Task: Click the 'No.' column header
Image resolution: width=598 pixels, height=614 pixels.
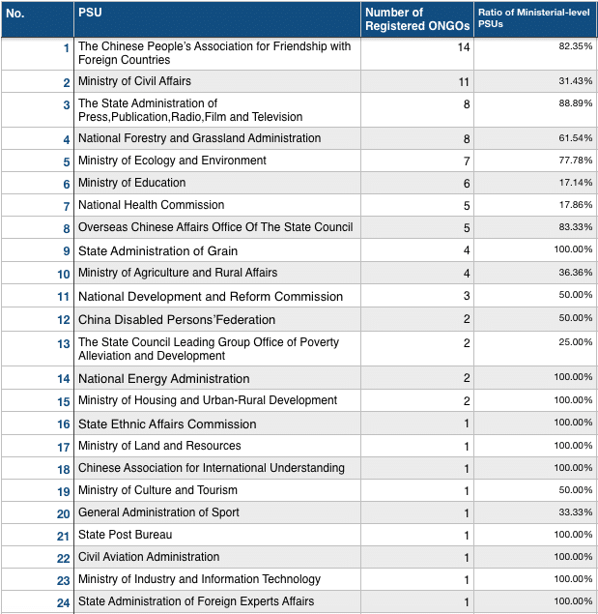Action: coord(38,19)
